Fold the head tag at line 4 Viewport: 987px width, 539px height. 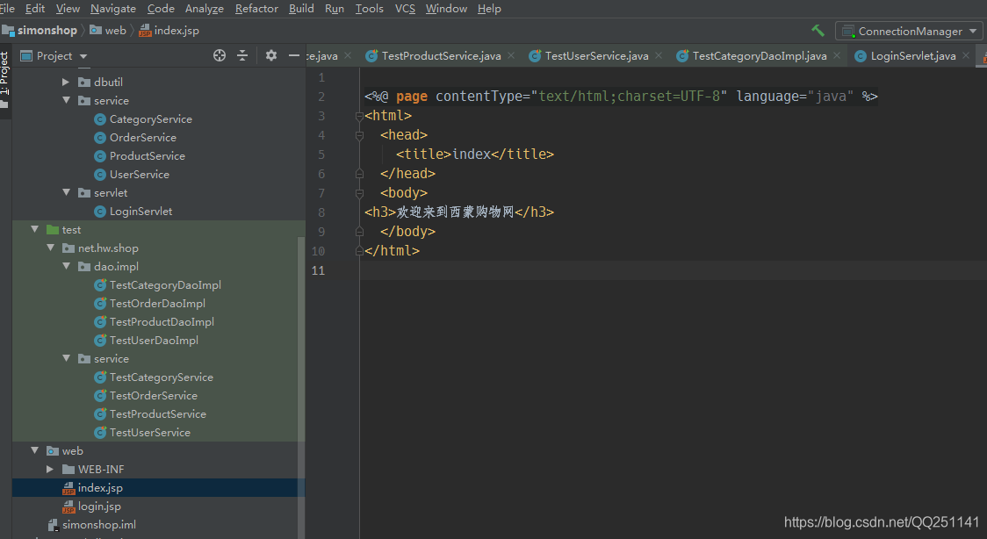[359, 135]
